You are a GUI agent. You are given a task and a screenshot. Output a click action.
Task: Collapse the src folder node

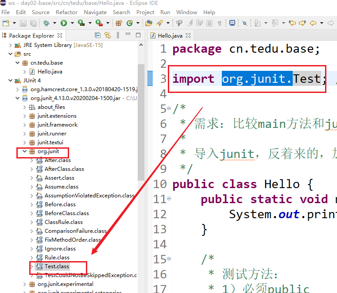10,54
